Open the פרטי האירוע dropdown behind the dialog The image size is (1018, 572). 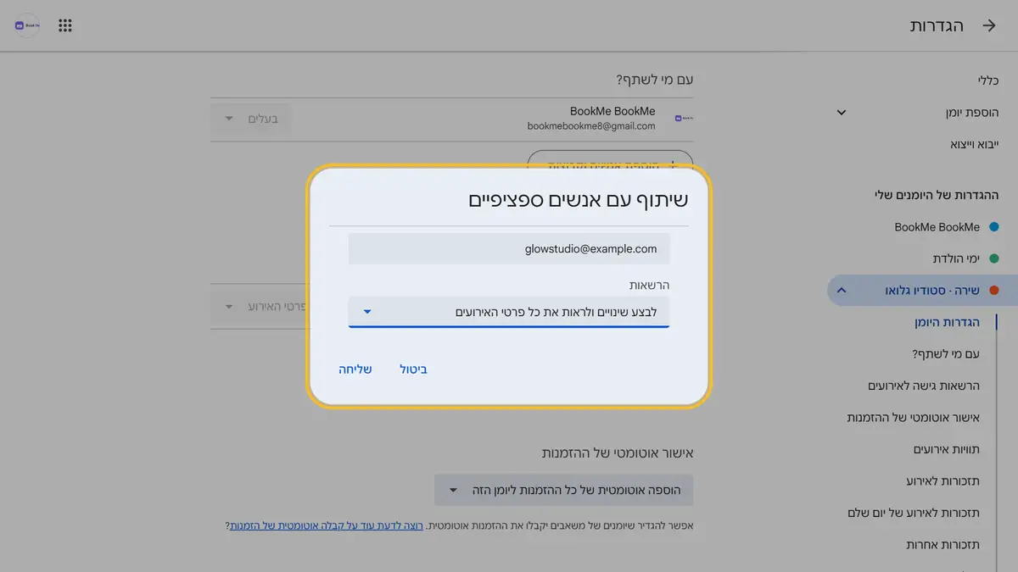259,306
